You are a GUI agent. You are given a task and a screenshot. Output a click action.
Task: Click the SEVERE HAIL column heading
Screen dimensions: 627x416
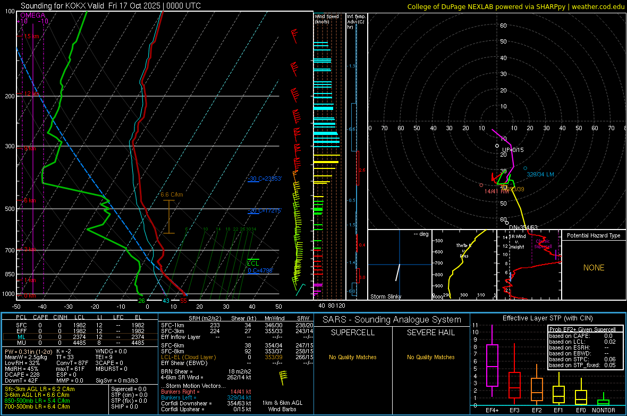(x=430, y=333)
